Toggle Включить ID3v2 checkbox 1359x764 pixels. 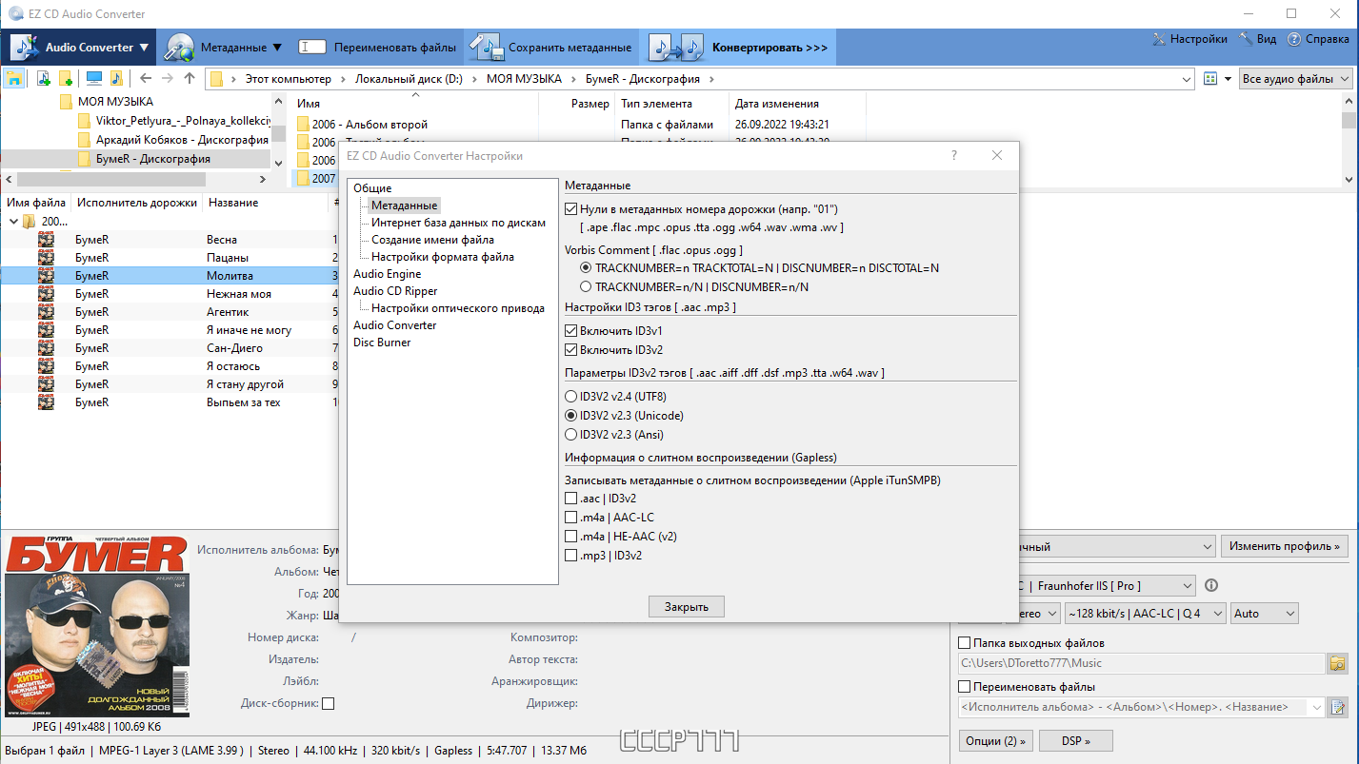pyautogui.click(x=571, y=350)
